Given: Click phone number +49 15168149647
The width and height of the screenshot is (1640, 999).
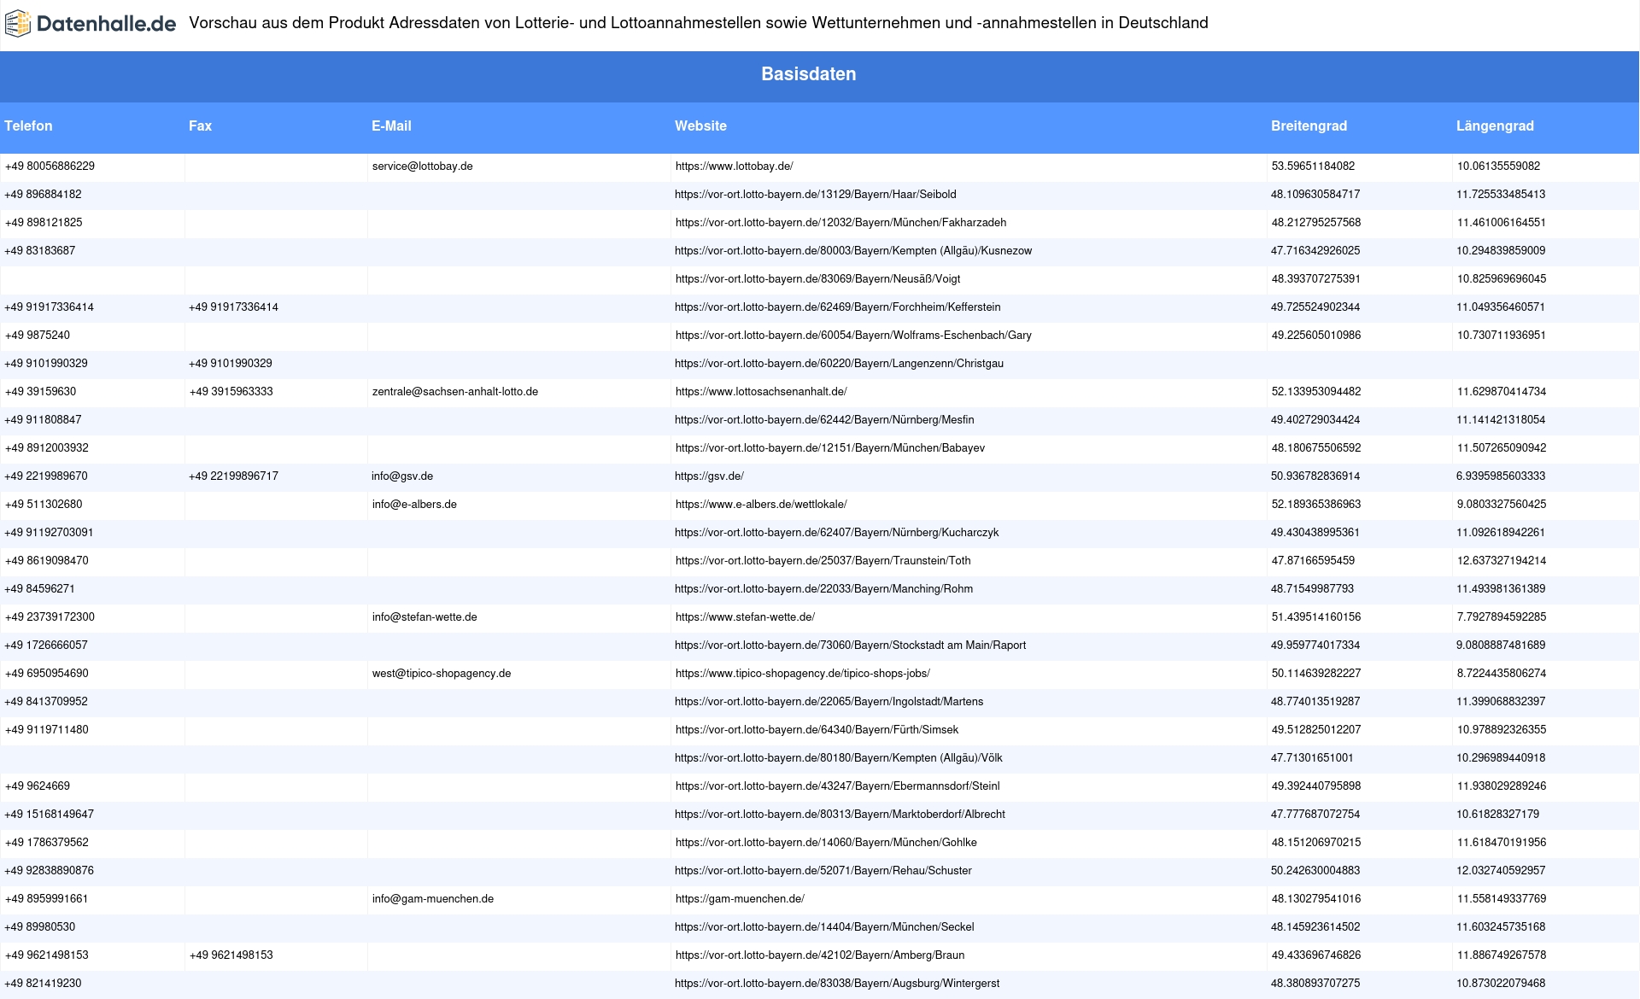Looking at the screenshot, I should pos(50,815).
